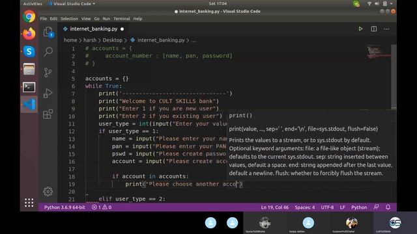
Task: Open the Help menu
Action: click(x=137, y=19)
